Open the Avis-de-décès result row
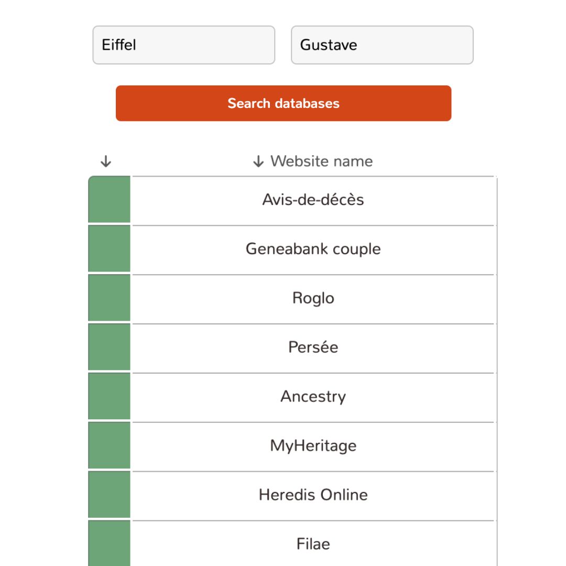This screenshot has height=566, width=566. 314,200
